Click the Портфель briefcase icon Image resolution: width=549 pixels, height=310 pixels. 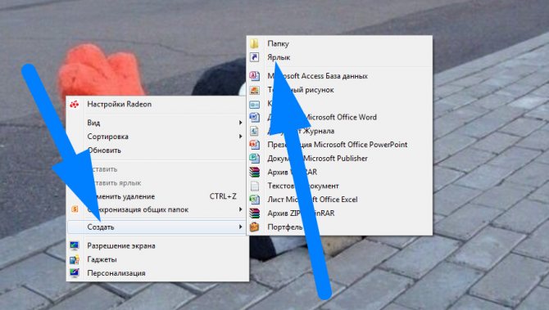coord(254,227)
